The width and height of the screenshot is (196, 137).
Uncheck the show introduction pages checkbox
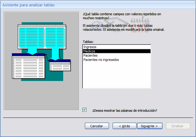(x=85, y=110)
